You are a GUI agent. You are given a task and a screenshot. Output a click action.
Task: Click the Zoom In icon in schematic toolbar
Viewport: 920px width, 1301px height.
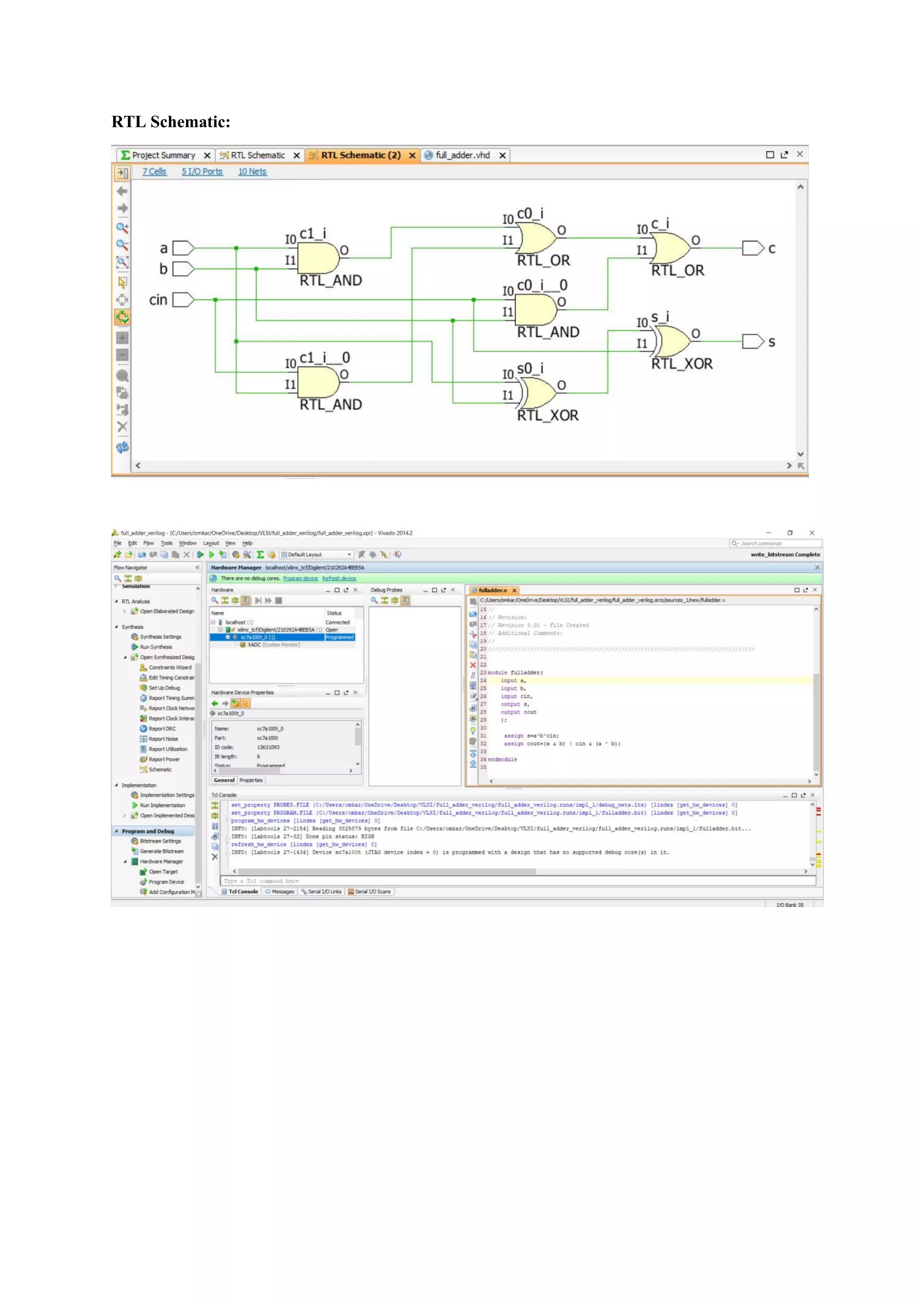click(x=122, y=227)
